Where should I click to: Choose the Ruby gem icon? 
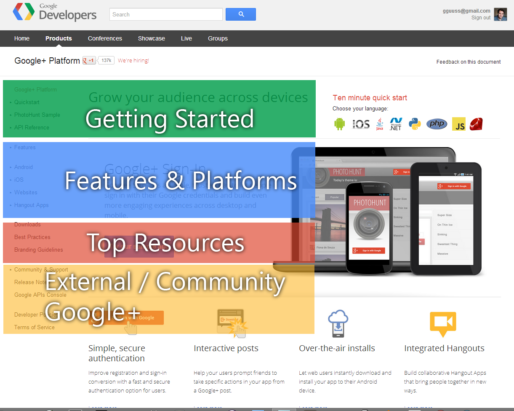pos(476,124)
